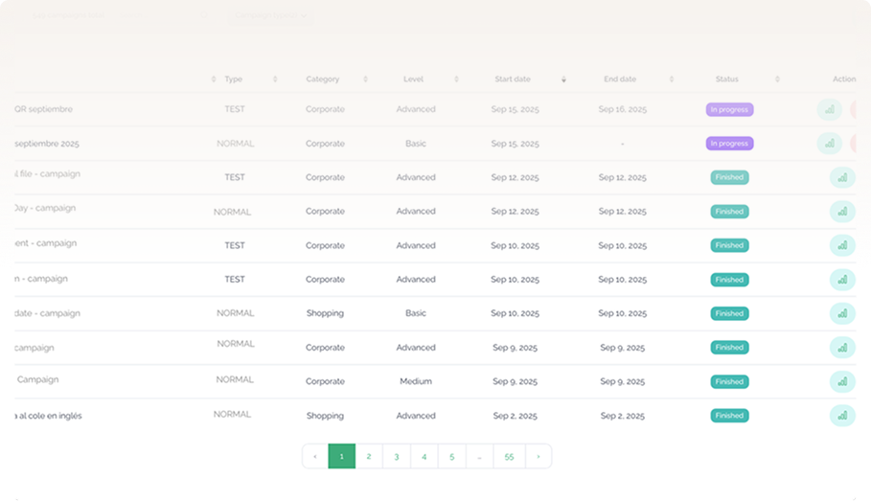Sort using arrows next to Level header
This screenshot has height=501, width=871.
[457, 80]
